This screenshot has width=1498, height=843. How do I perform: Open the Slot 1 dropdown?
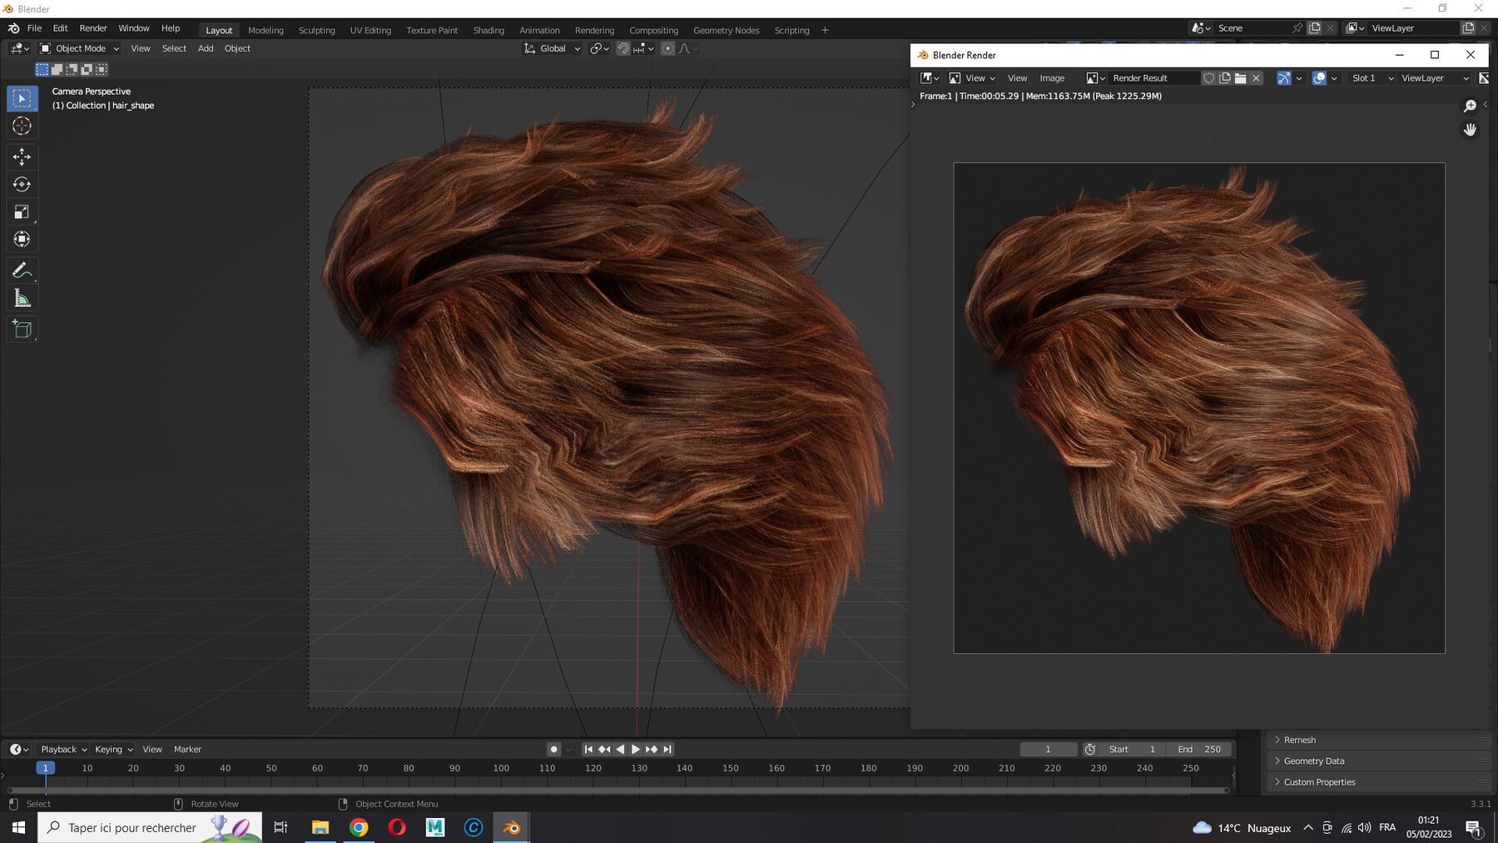tap(1372, 78)
